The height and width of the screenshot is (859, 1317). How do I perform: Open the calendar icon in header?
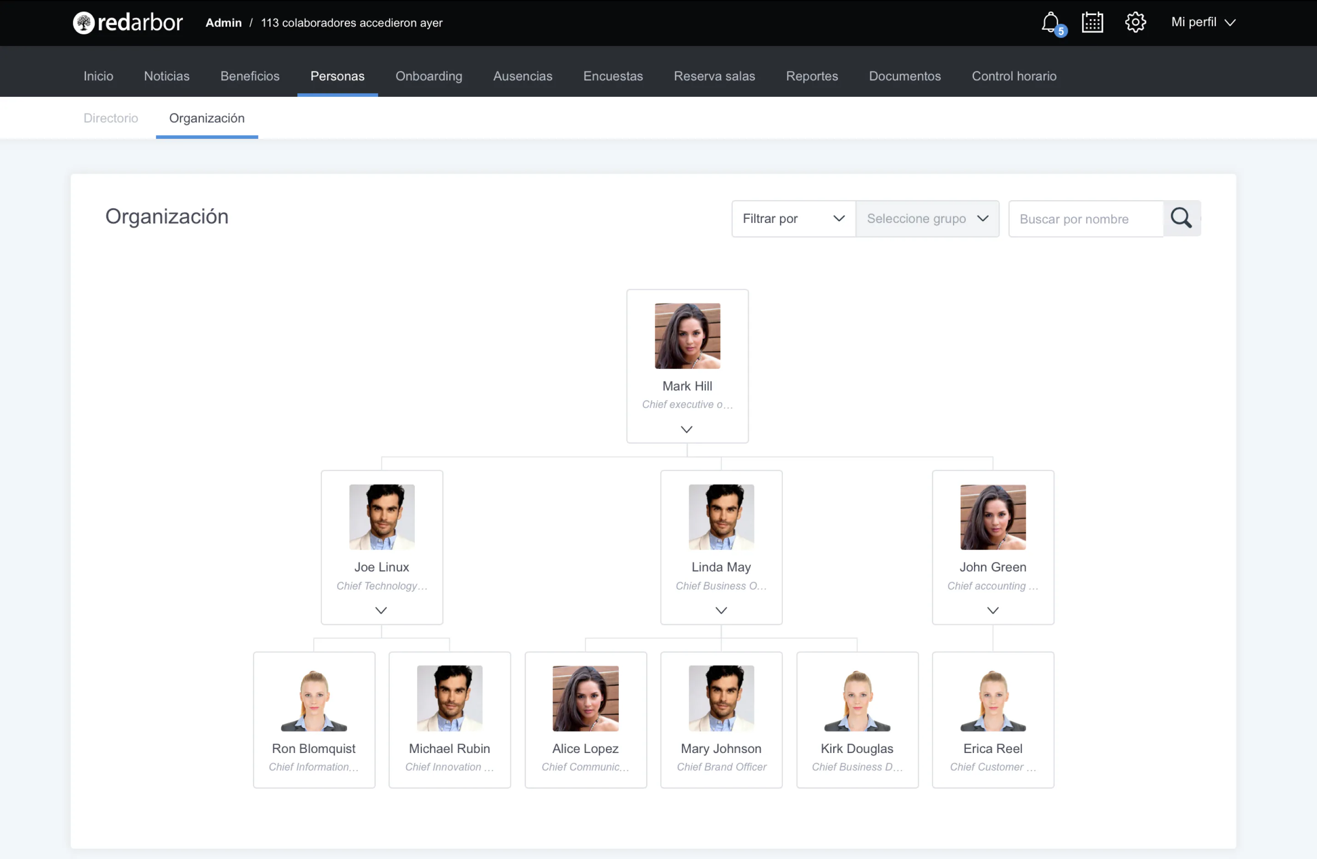1092,23
